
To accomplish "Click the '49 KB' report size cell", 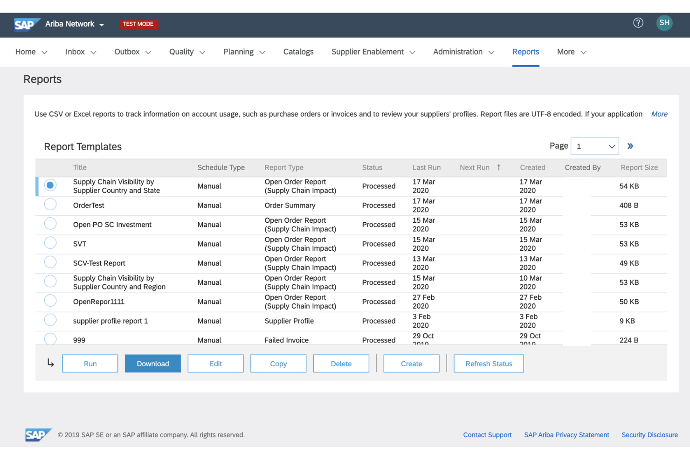I will point(629,263).
